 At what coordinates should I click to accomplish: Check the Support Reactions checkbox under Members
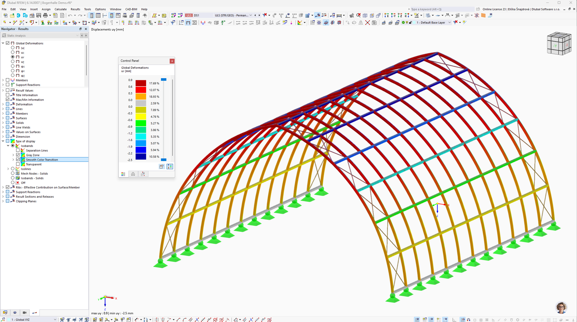(x=8, y=85)
